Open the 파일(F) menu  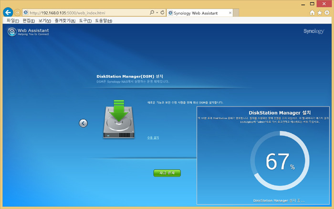tap(13, 21)
